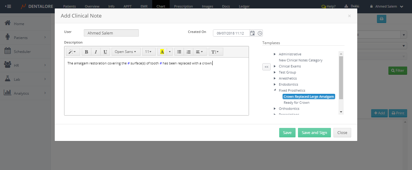Select the Ready for Crown template
Image resolution: width=412 pixels, height=170 pixels.
click(x=296, y=103)
